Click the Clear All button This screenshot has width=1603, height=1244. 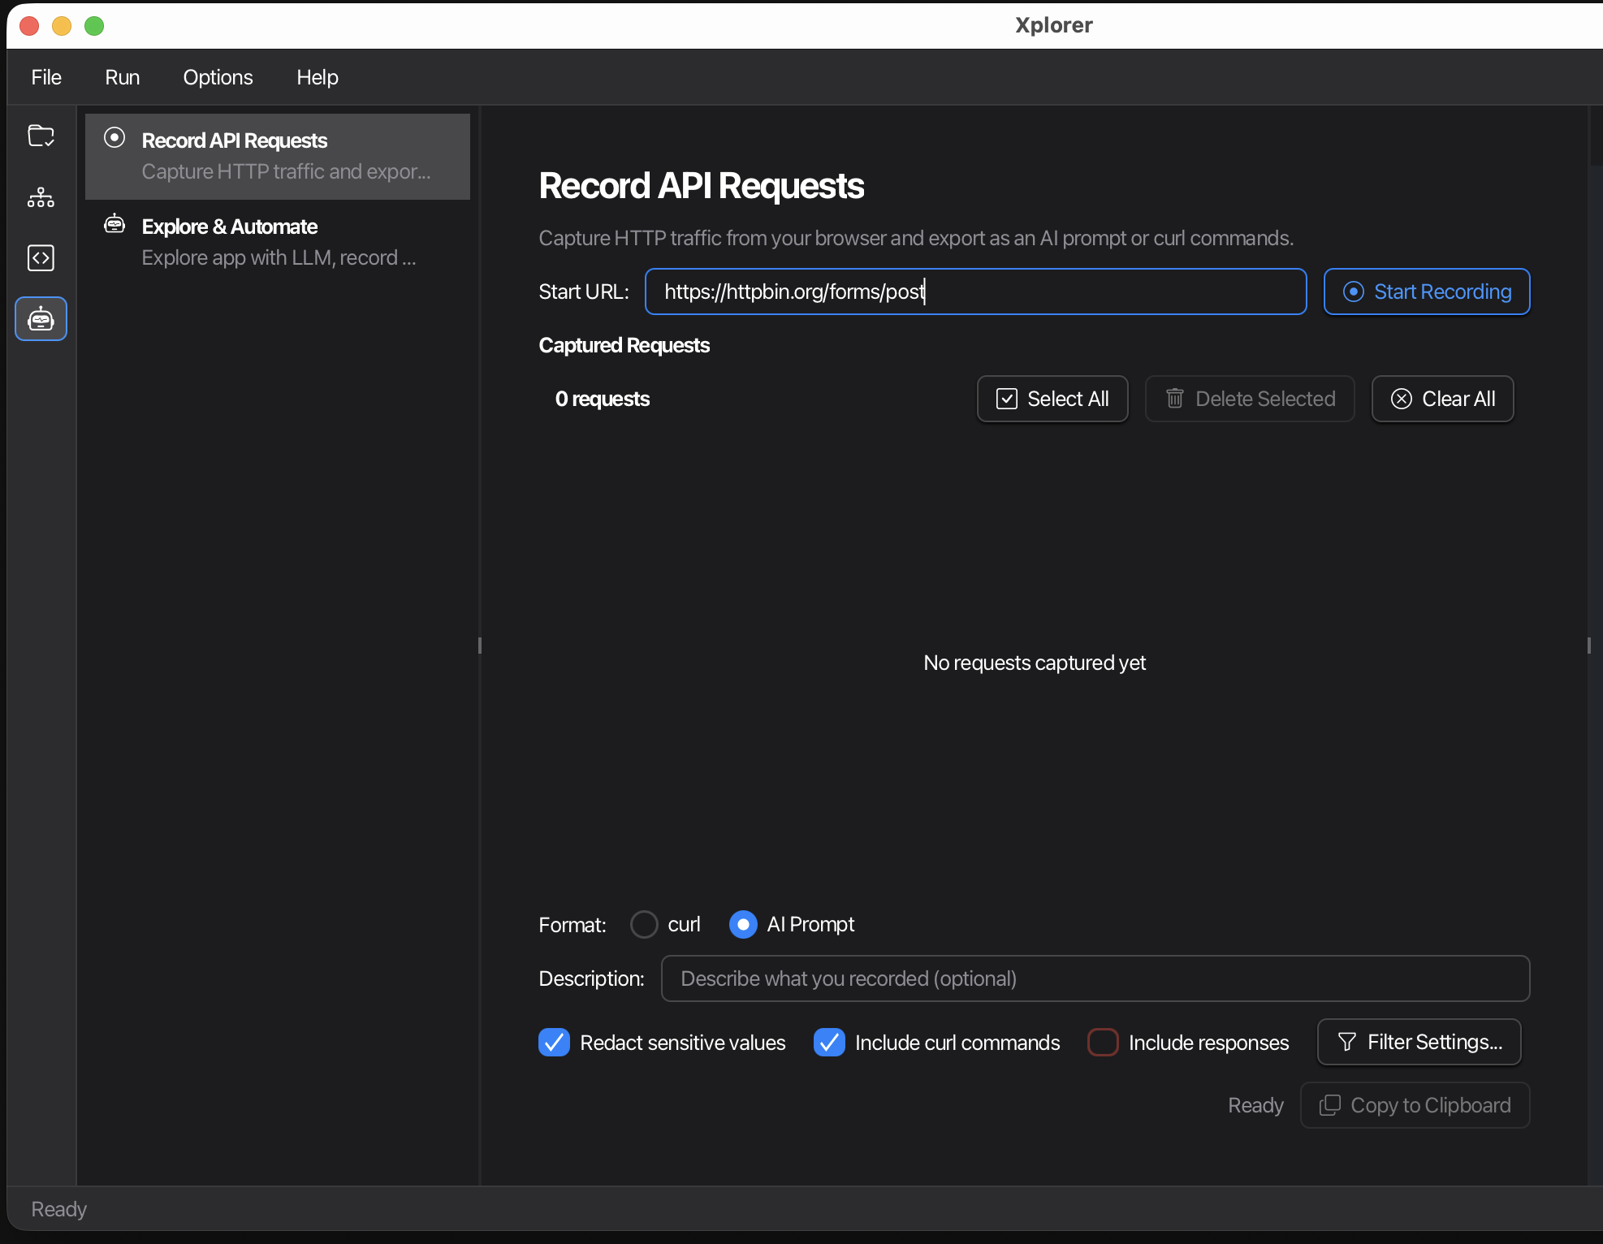1442,399
